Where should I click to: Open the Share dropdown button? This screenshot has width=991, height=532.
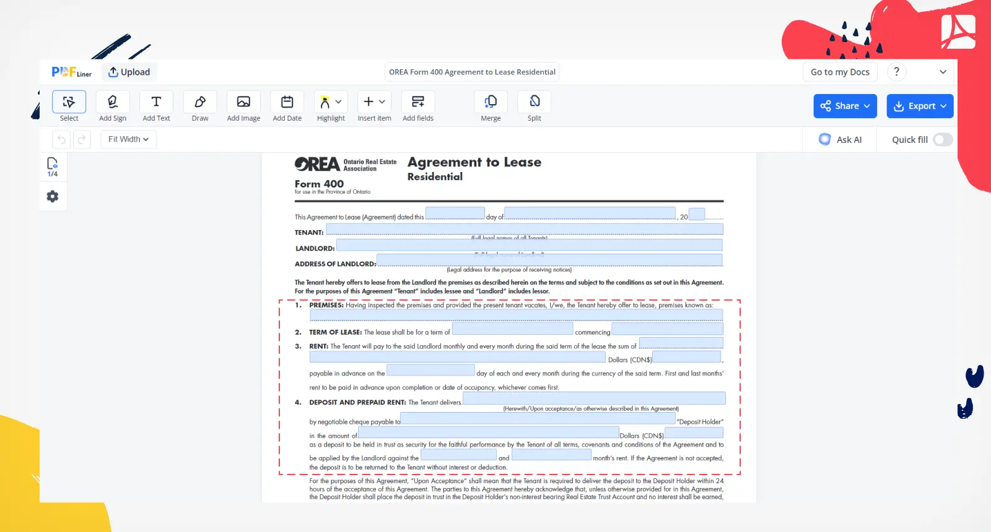(x=845, y=106)
